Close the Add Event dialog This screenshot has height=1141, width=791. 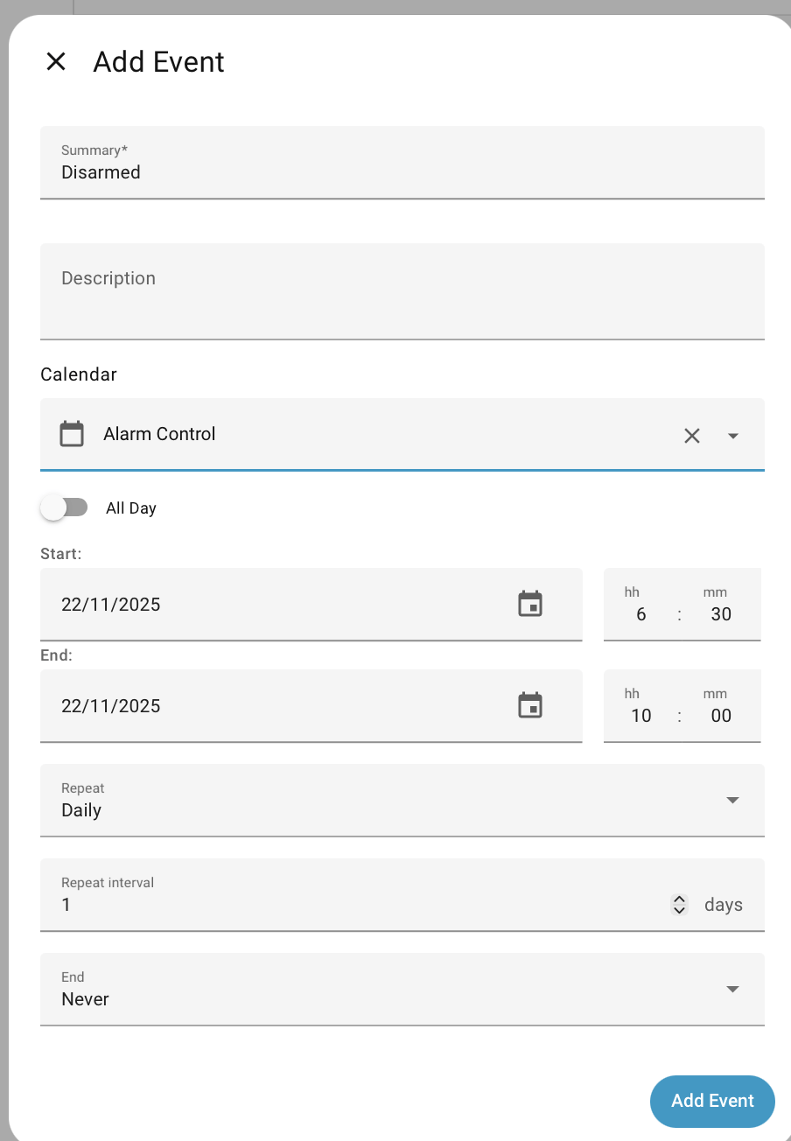(56, 61)
